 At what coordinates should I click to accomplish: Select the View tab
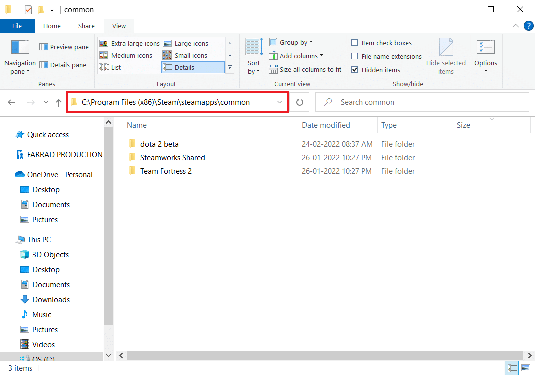click(x=119, y=26)
